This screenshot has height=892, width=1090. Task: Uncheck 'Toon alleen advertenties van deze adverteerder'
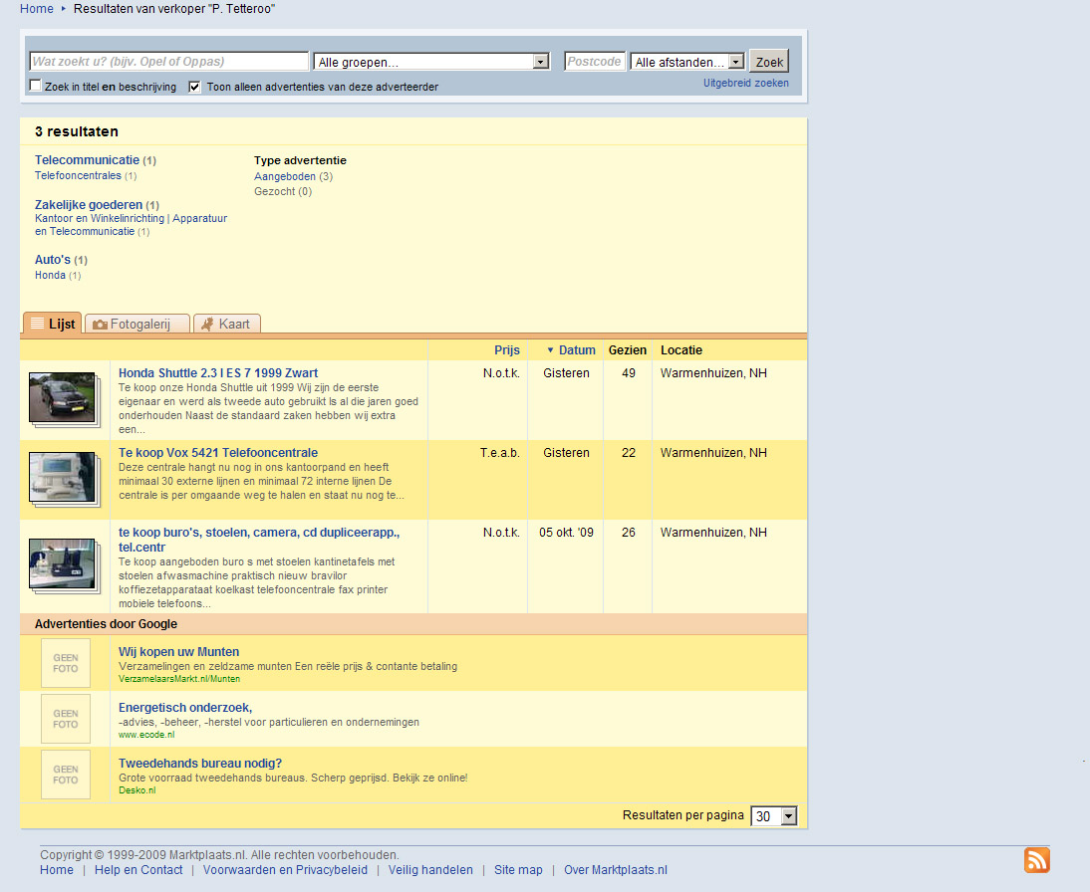coord(195,87)
